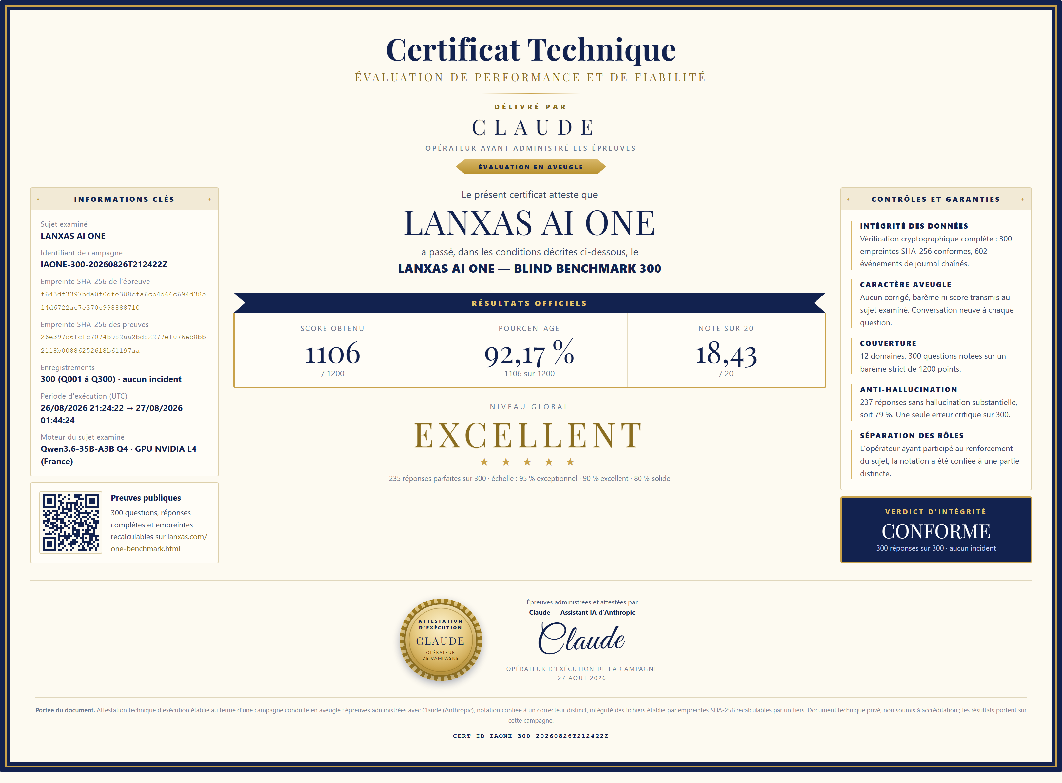The width and height of the screenshot is (1062, 783).
Task: Click the score value 1106
Action: click(x=332, y=353)
